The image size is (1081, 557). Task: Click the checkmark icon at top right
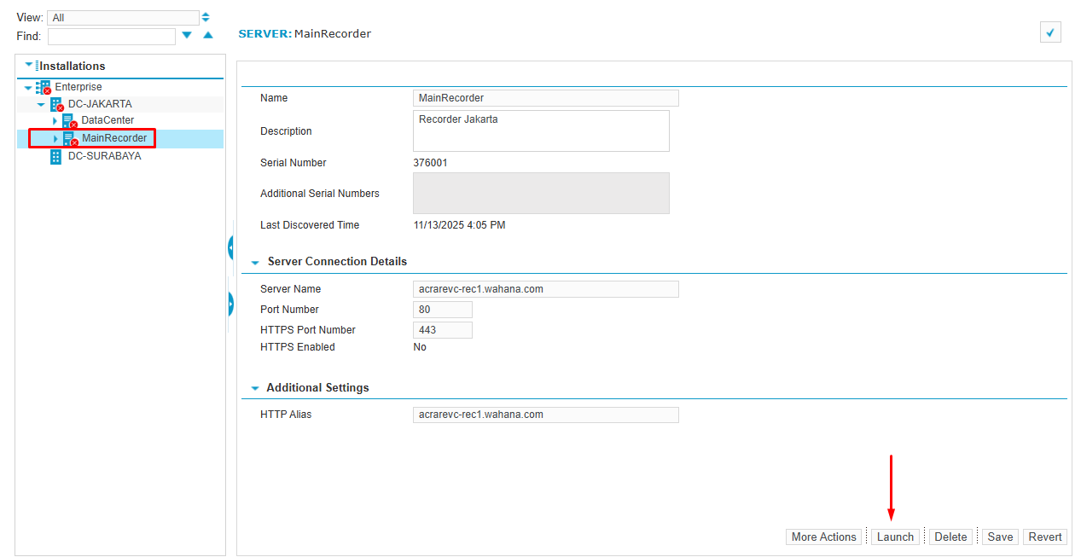coord(1050,32)
